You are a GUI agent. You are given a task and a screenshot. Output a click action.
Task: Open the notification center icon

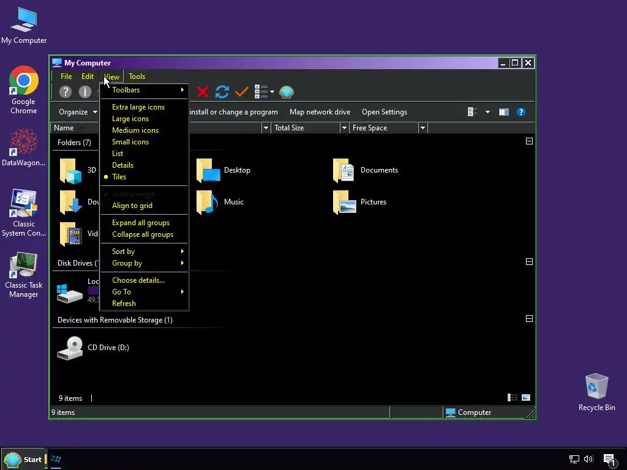[x=610, y=460]
